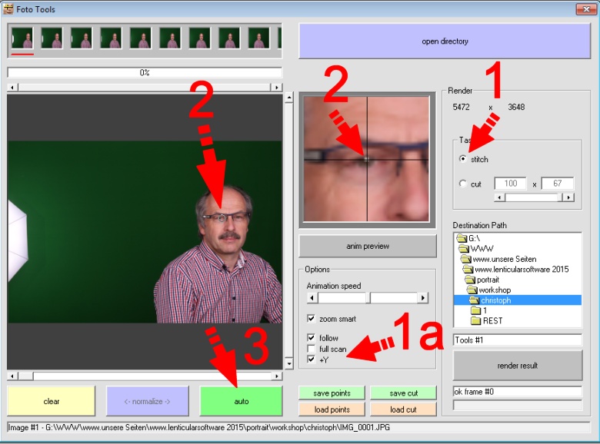Screen dimensions: 600x444
Task: Toggle the 'follow' checkbox
Action: [311, 338]
